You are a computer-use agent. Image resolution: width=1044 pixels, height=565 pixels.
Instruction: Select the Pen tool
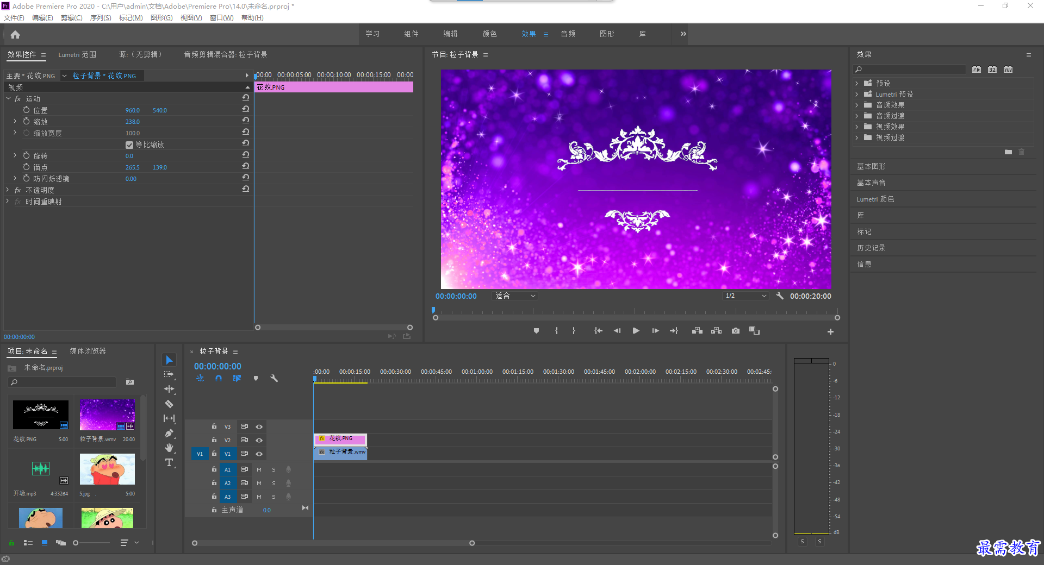point(169,433)
